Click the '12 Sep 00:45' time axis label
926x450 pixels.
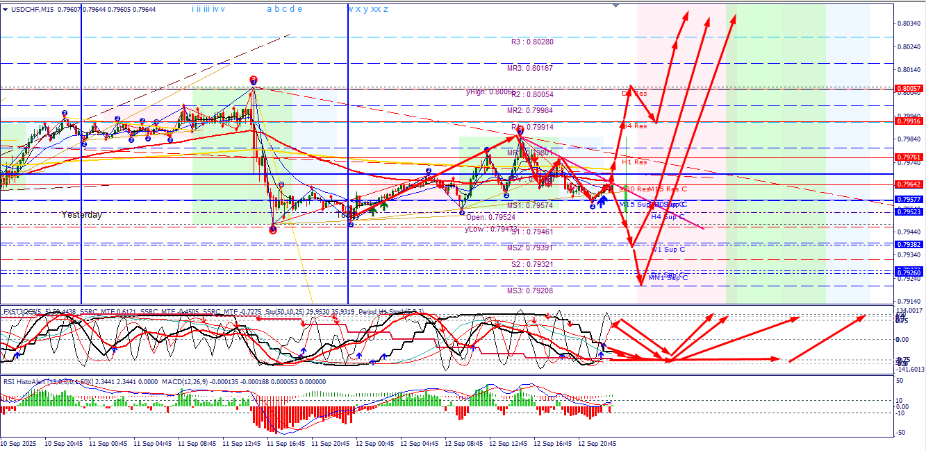[x=374, y=442]
